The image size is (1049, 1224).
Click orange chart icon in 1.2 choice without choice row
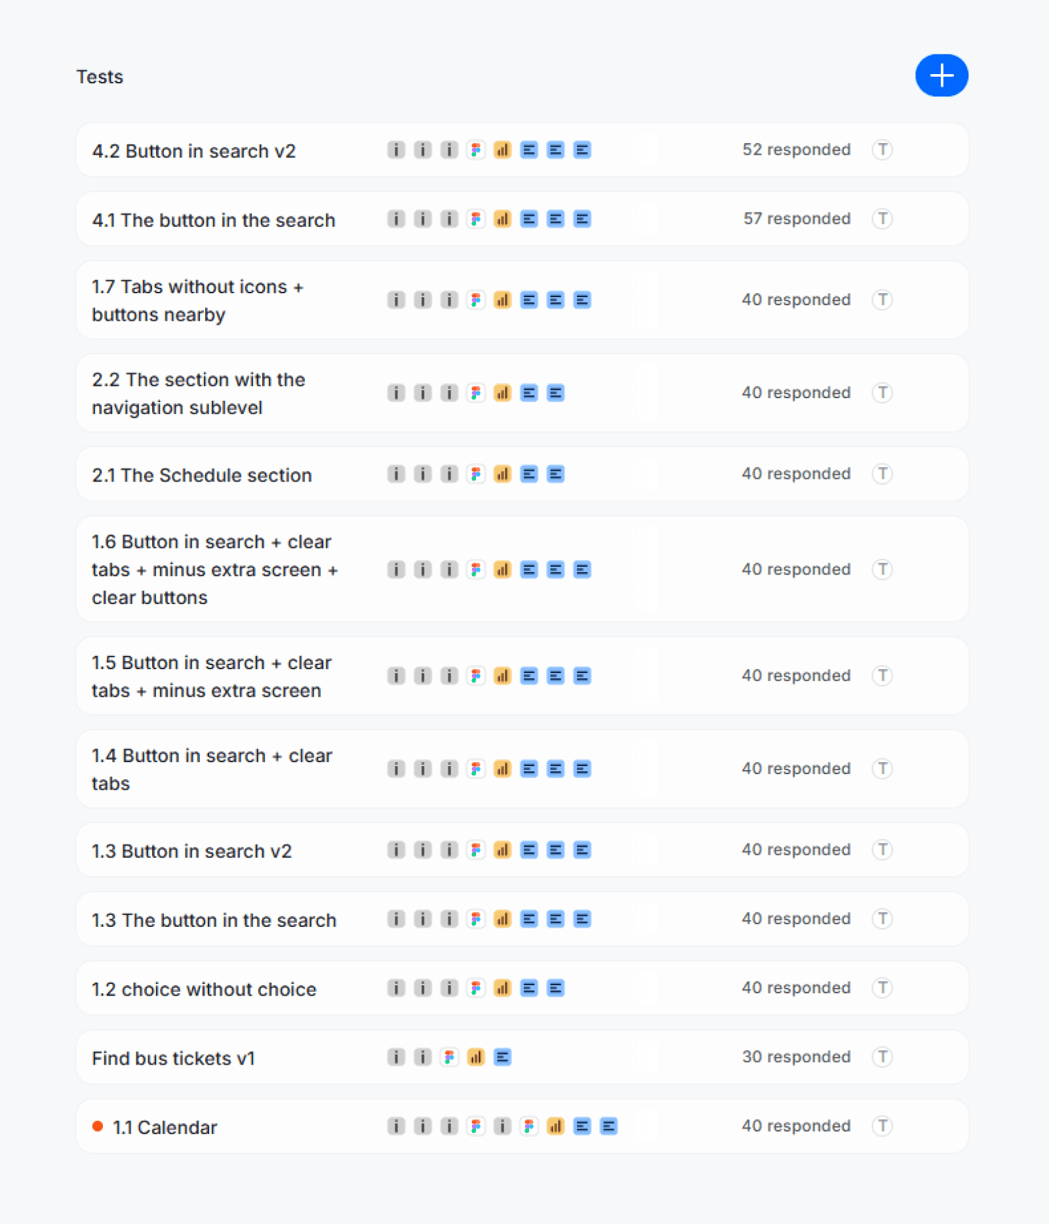point(502,989)
